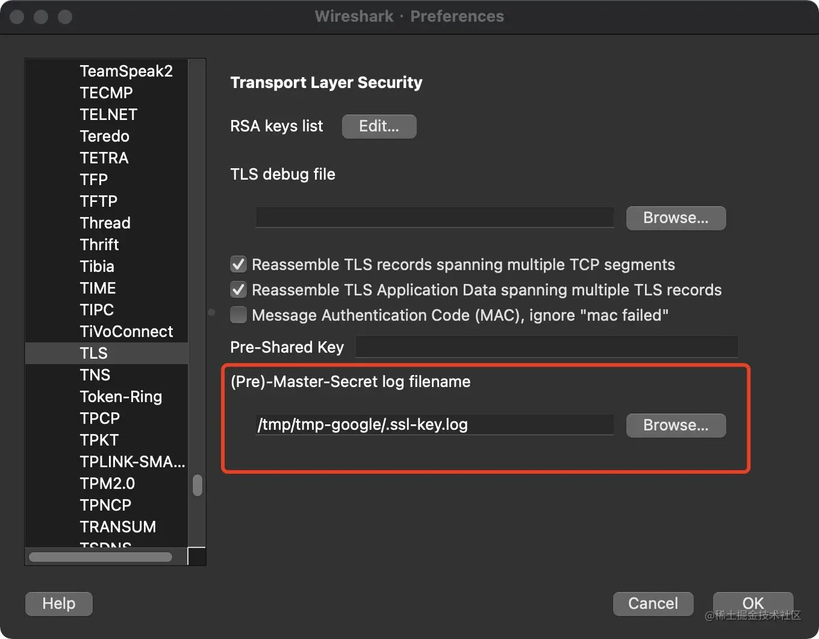This screenshot has width=819, height=639.
Task: Enable ignore "mac failed" checkbox
Action: coord(238,315)
